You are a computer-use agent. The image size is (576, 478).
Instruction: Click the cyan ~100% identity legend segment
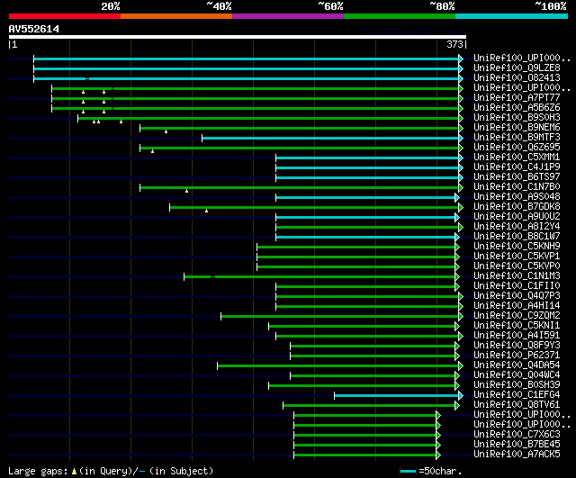(512, 16)
